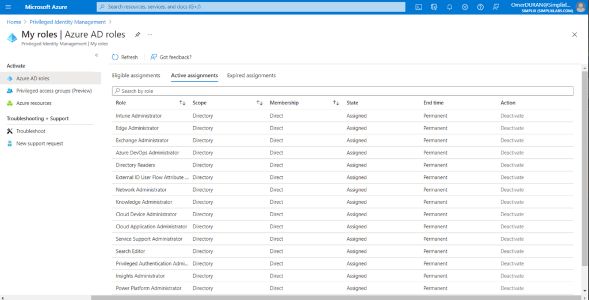Collapse the left navigation with chevrons
Viewport: 589px width, 300px height.
point(97,55)
